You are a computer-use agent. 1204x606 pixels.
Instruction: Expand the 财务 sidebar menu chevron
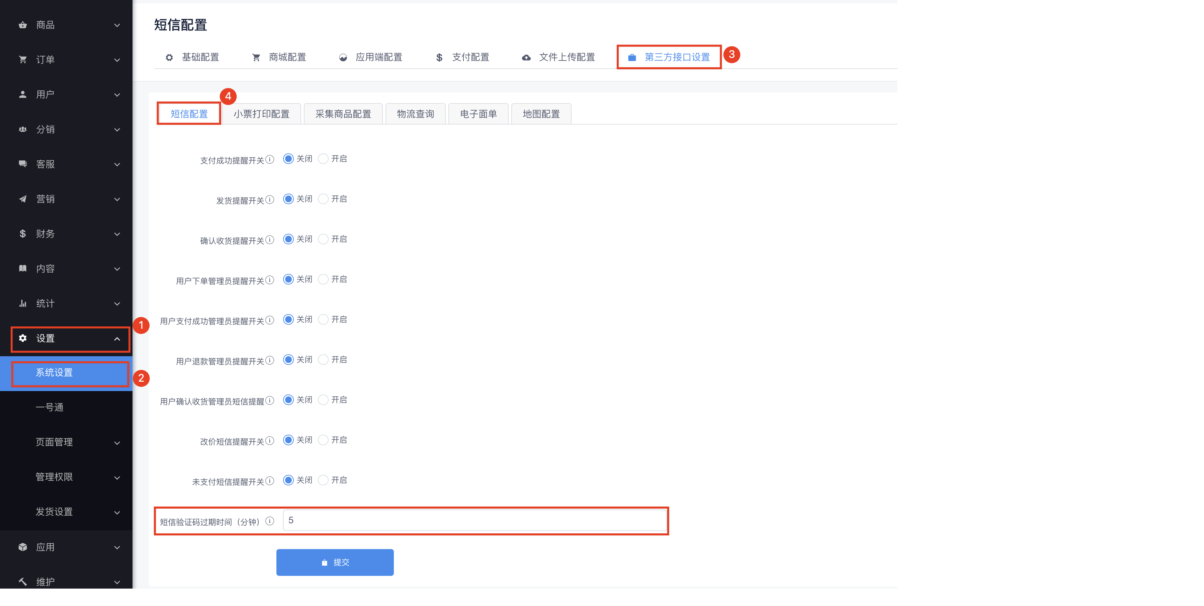click(117, 234)
